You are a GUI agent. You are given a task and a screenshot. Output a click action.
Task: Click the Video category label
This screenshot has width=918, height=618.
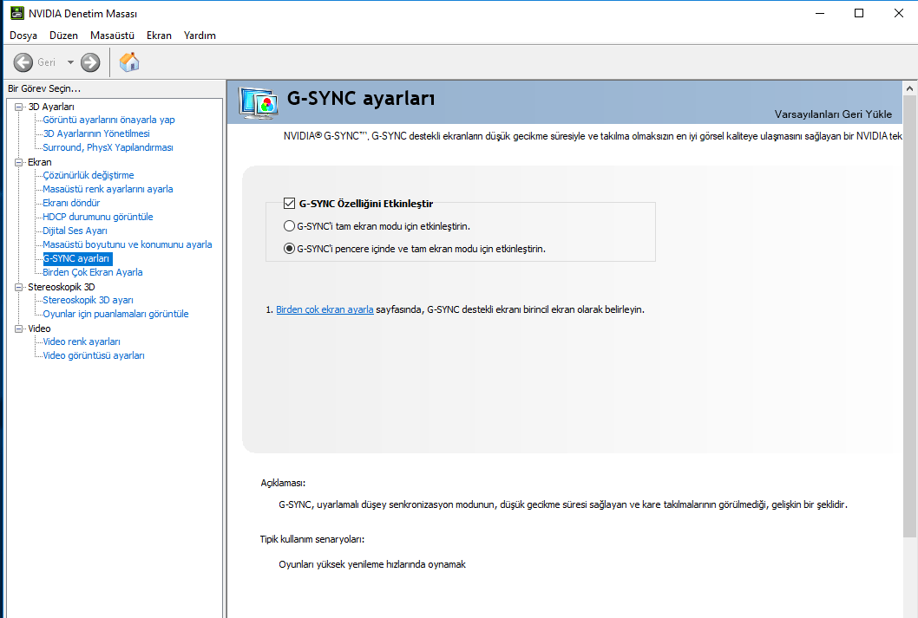[x=39, y=329]
